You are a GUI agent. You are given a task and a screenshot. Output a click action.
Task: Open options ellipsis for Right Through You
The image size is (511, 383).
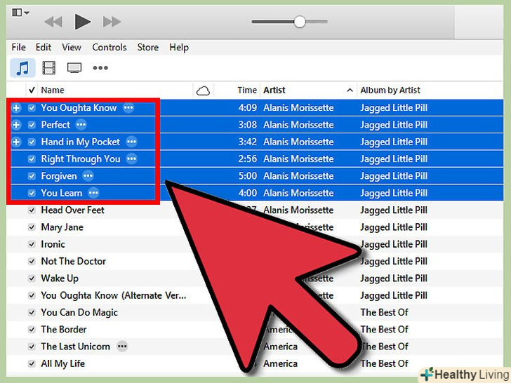tap(132, 159)
